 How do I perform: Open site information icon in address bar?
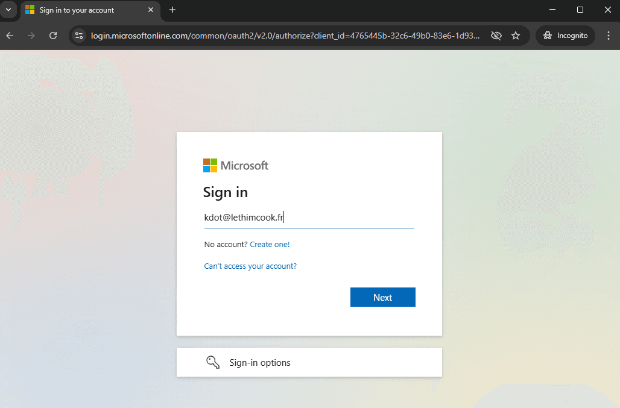(78, 36)
